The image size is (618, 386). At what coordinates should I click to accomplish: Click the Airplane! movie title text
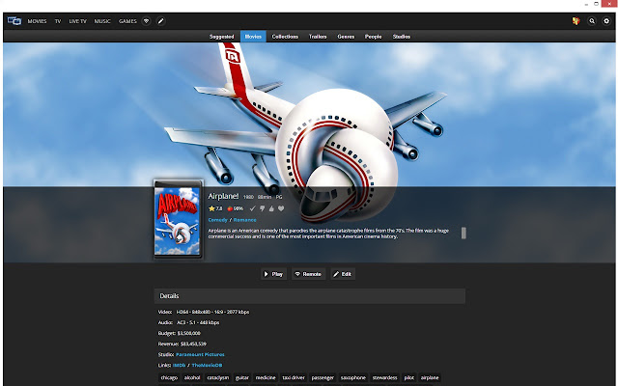[223, 196]
